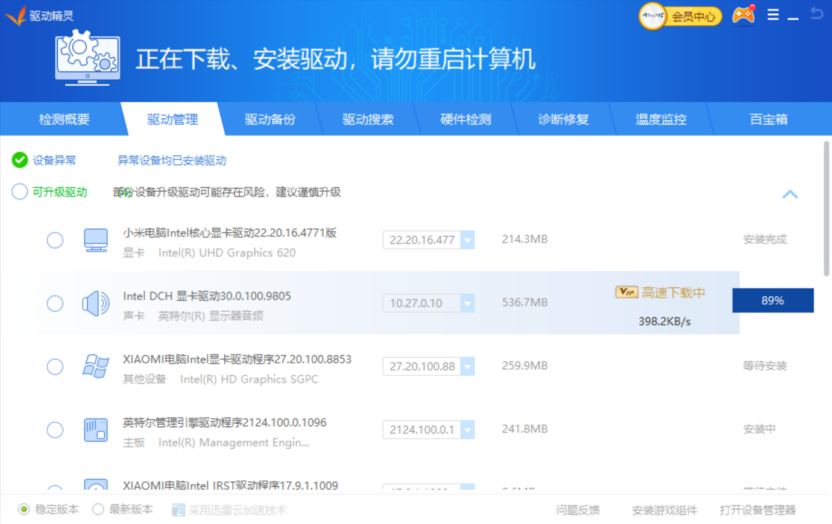
Task: Switch to the 温度监控 tab
Action: [x=661, y=119]
